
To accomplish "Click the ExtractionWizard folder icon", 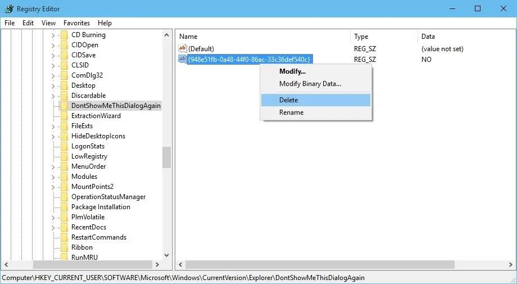I will pyautogui.click(x=64, y=116).
